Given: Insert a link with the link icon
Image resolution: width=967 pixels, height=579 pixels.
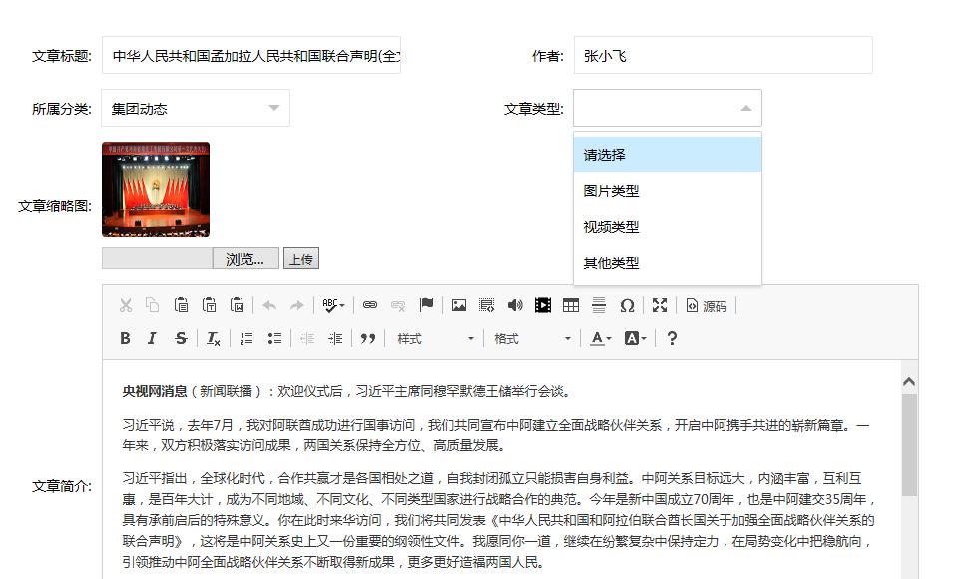Looking at the screenshot, I should click(x=370, y=306).
